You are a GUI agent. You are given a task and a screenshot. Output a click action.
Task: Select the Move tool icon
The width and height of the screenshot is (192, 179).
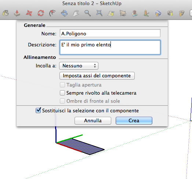coord(29,13)
